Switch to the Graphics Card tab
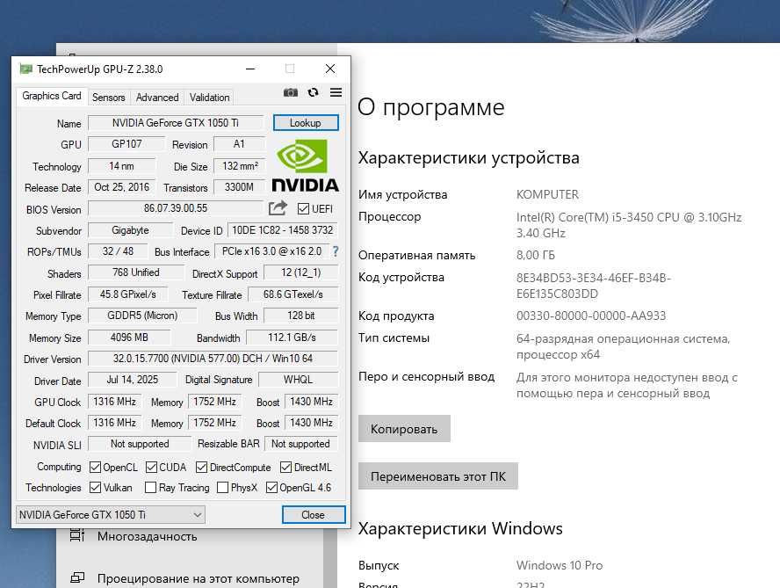Screen dimensions: 780x588 coord(52,96)
